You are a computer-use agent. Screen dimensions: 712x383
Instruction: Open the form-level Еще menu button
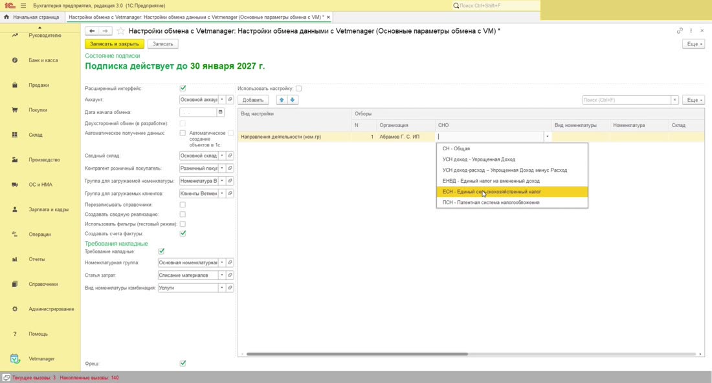(693, 44)
